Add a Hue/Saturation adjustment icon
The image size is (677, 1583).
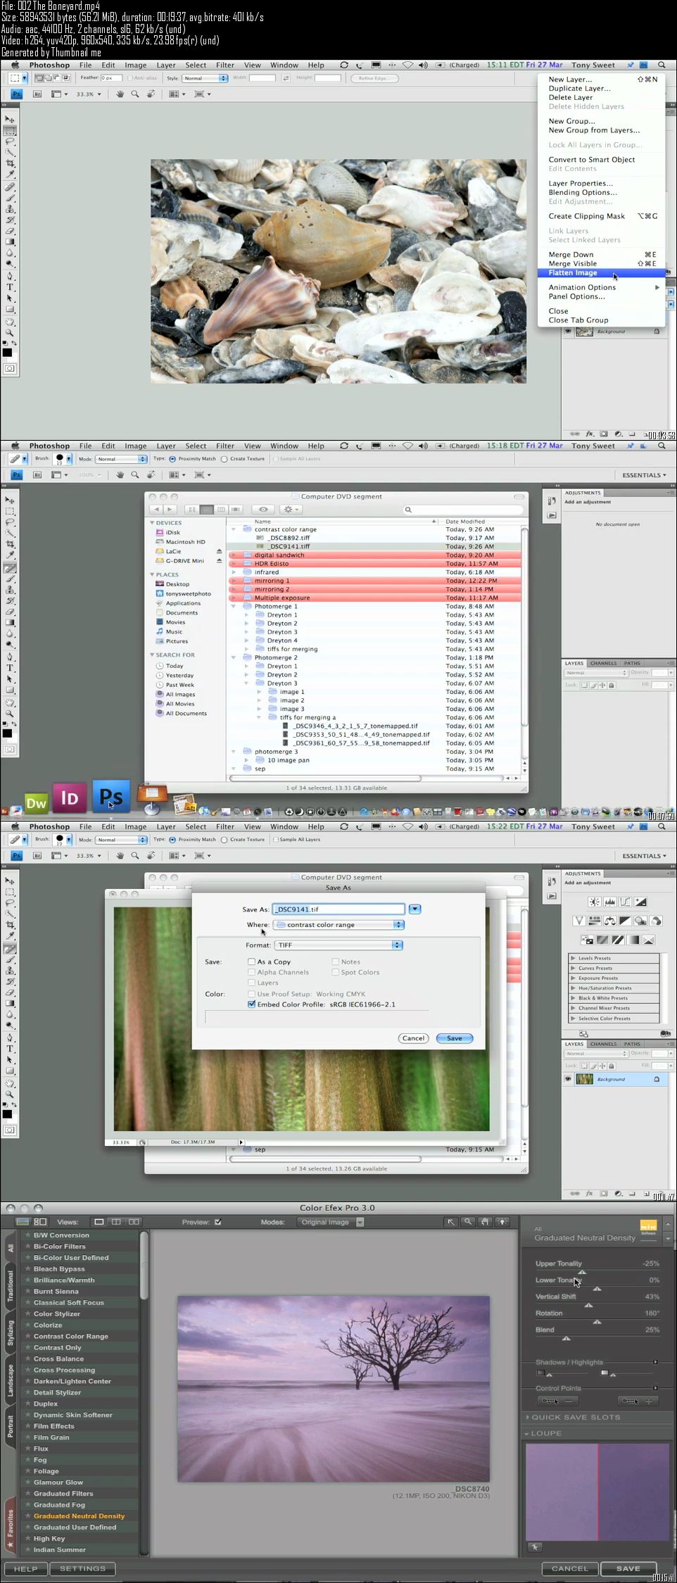tap(594, 921)
